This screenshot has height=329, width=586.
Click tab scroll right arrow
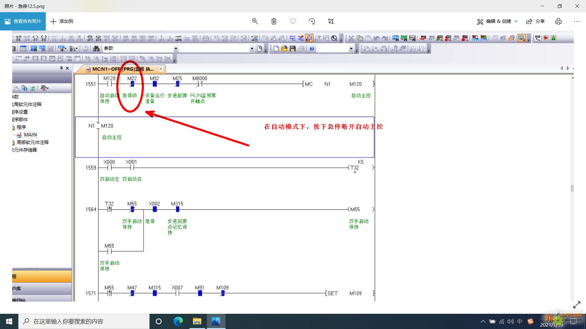coord(568,68)
